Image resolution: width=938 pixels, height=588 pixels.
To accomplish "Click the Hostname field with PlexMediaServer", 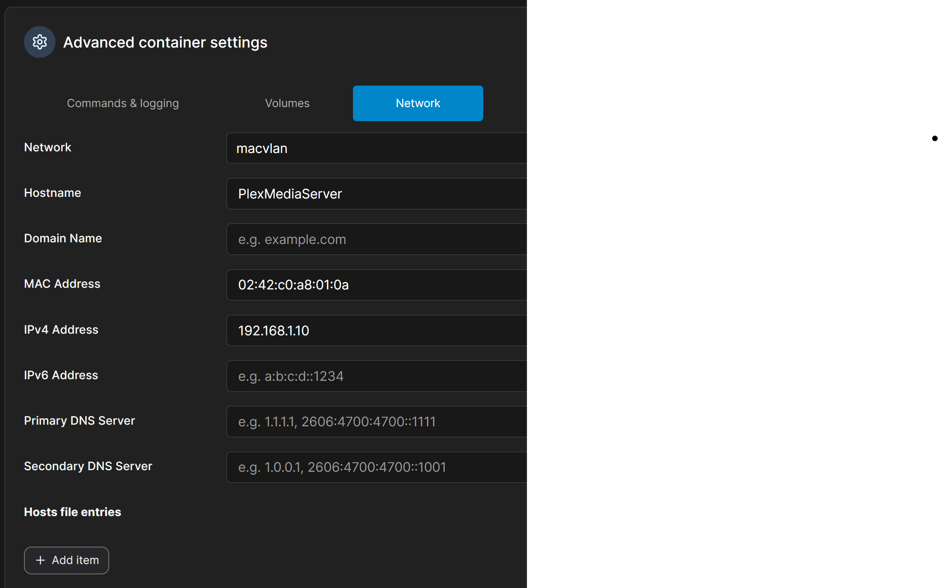I will [377, 194].
